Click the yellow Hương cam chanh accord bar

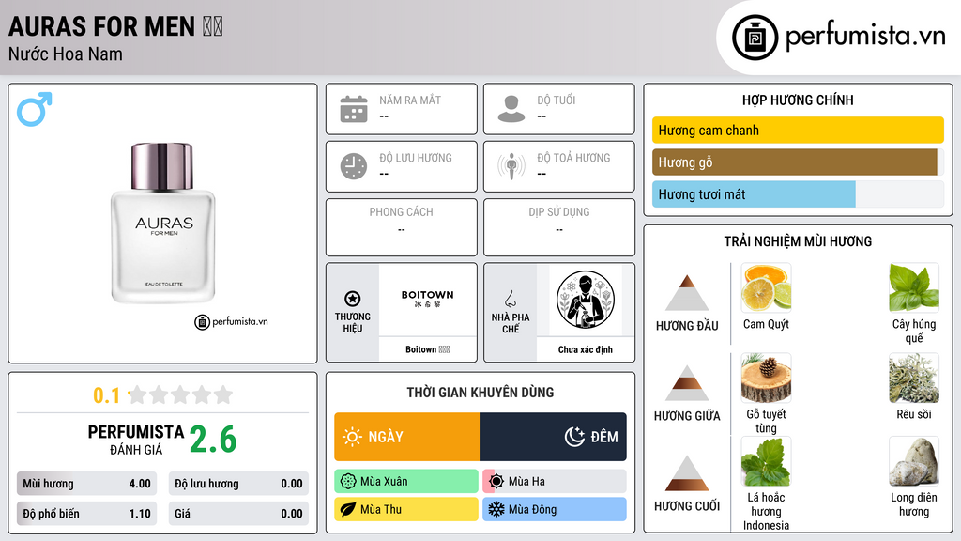coord(798,130)
